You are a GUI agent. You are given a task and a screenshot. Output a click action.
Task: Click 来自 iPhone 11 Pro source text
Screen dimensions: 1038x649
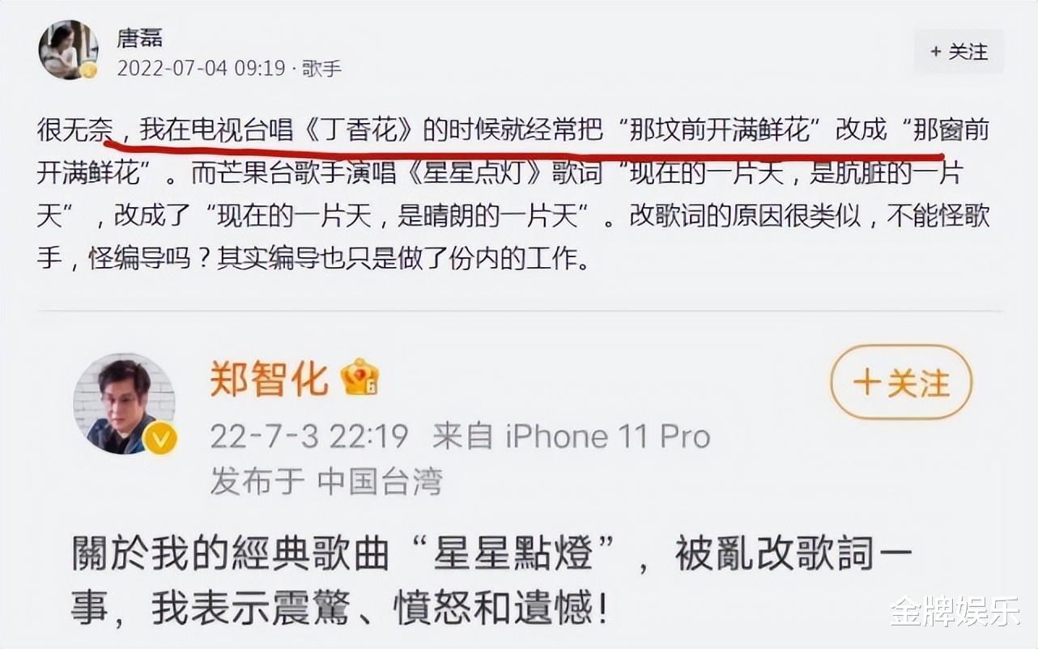coord(571,436)
